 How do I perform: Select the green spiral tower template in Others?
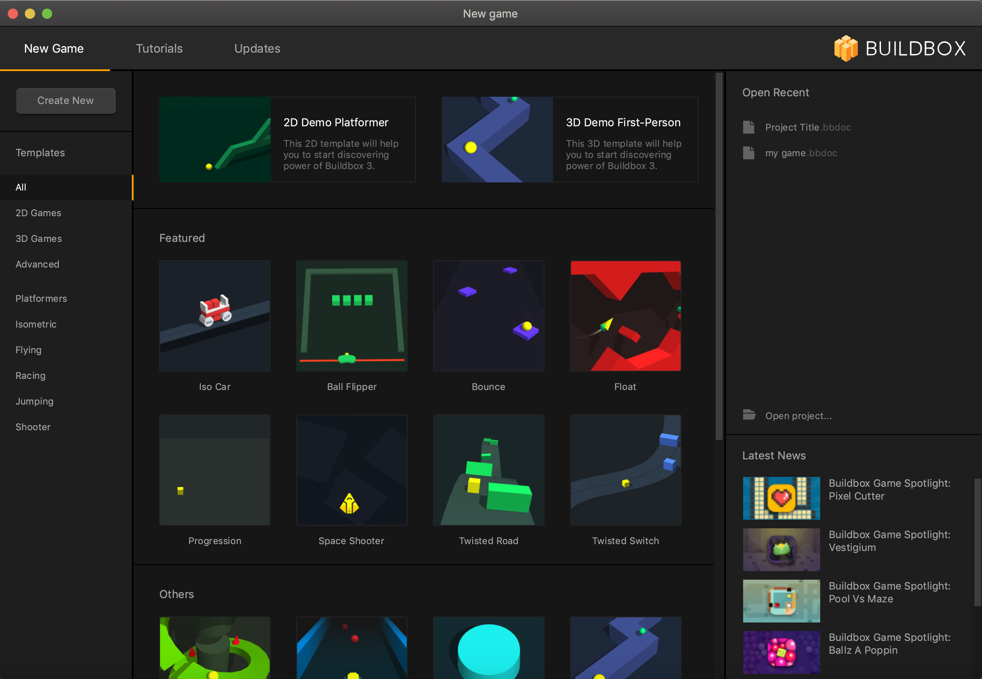(x=215, y=647)
